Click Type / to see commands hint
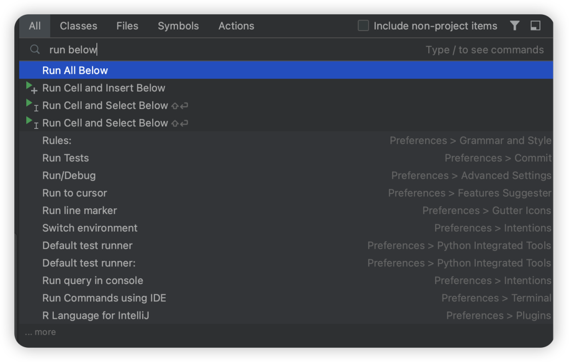 pos(485,49)
